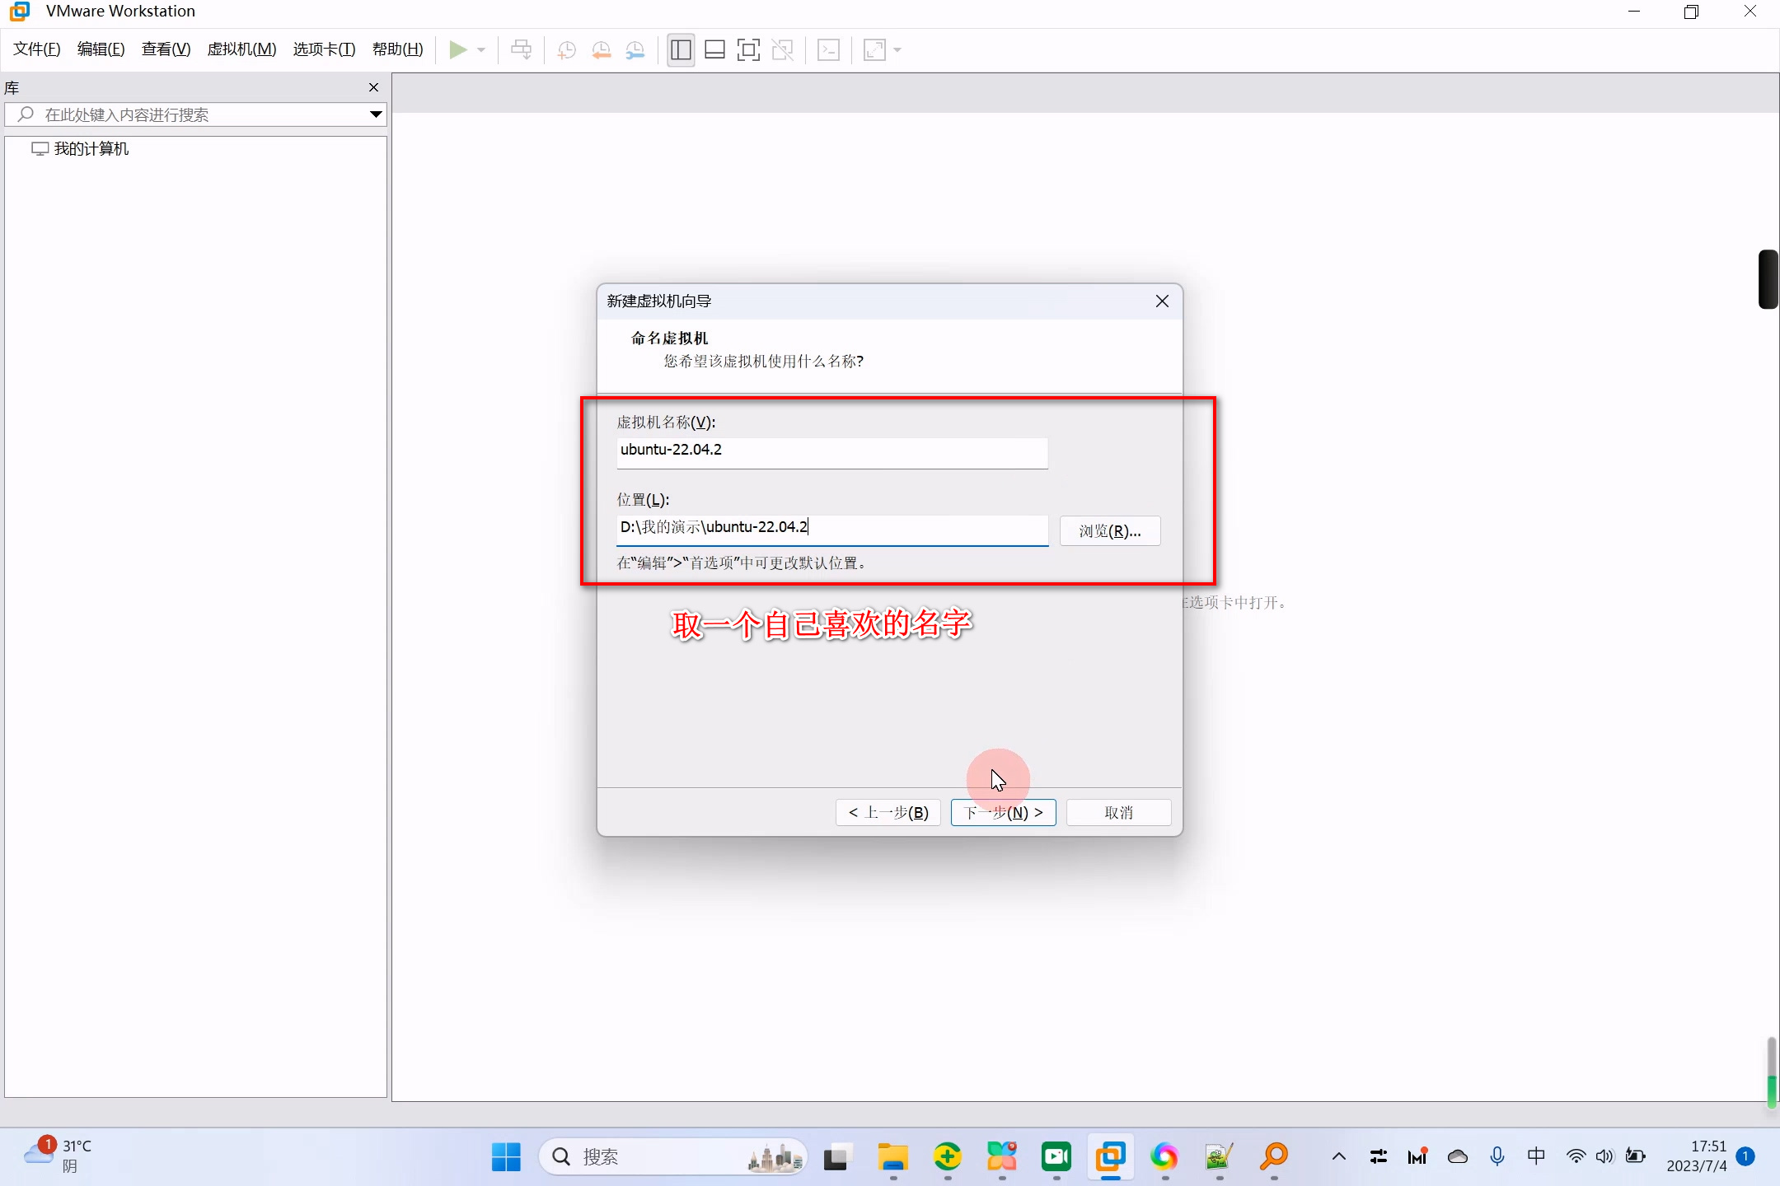
Task: Click the full screen mode icon
Action: (x=748, y=50)
